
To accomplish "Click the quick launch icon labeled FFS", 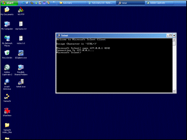I will [x=44, y=3].
